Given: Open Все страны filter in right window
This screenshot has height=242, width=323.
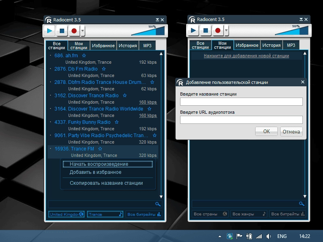Looking at the screenshot, I should 210,214.
